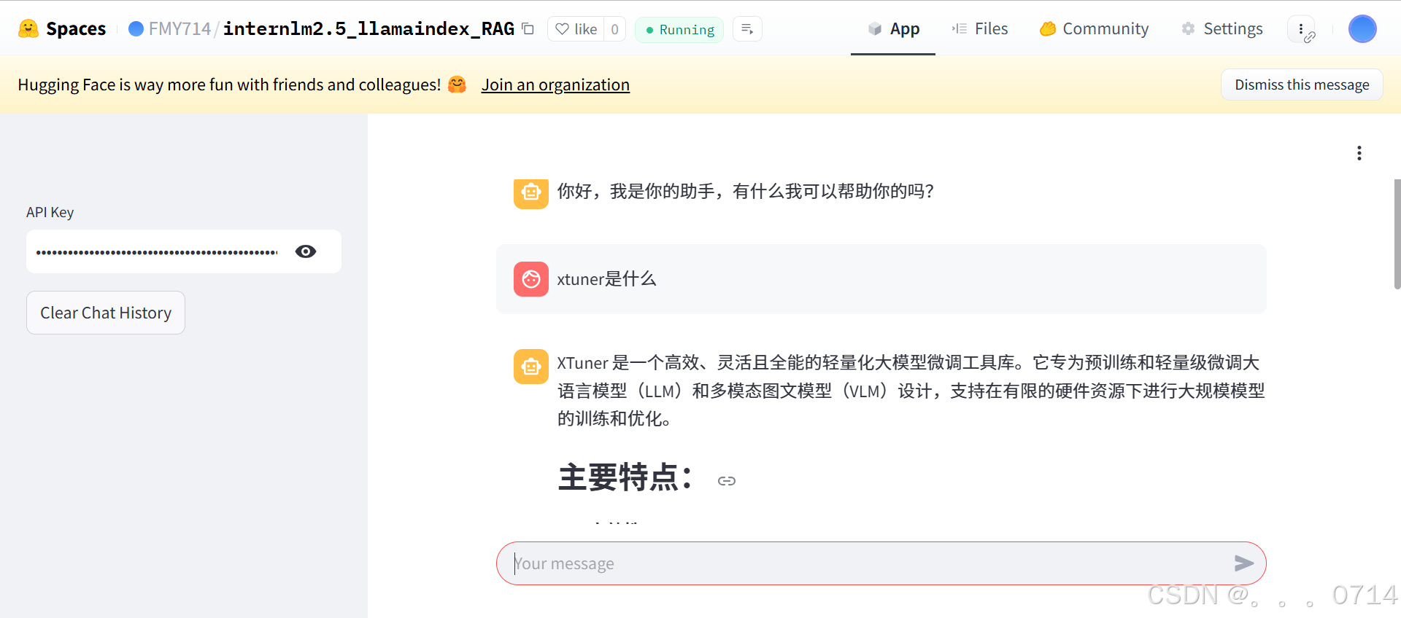Open the Community tab
Screen dimensions: 1401x618
pos(1094,28)
